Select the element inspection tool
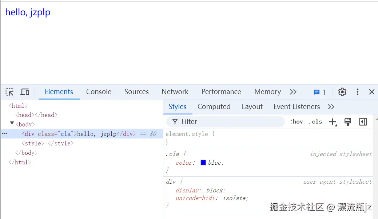This screenshot has height=219, width=378. [x=9, y=92]
